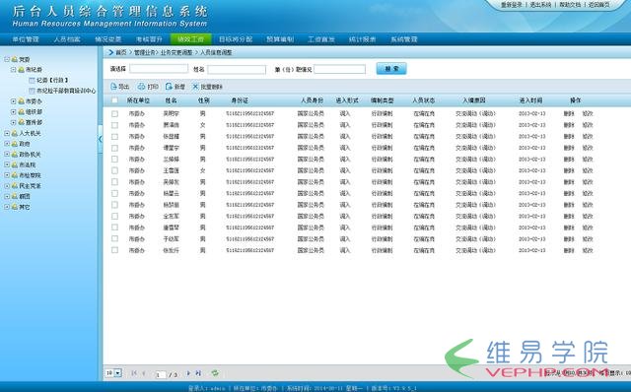Click the 市纪委 folder icon in tree
This screenshot has width=631, height=392.
pos(21,70)
